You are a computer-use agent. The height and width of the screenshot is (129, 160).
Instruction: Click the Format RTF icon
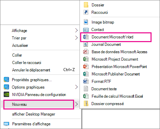tap(86, 82)
